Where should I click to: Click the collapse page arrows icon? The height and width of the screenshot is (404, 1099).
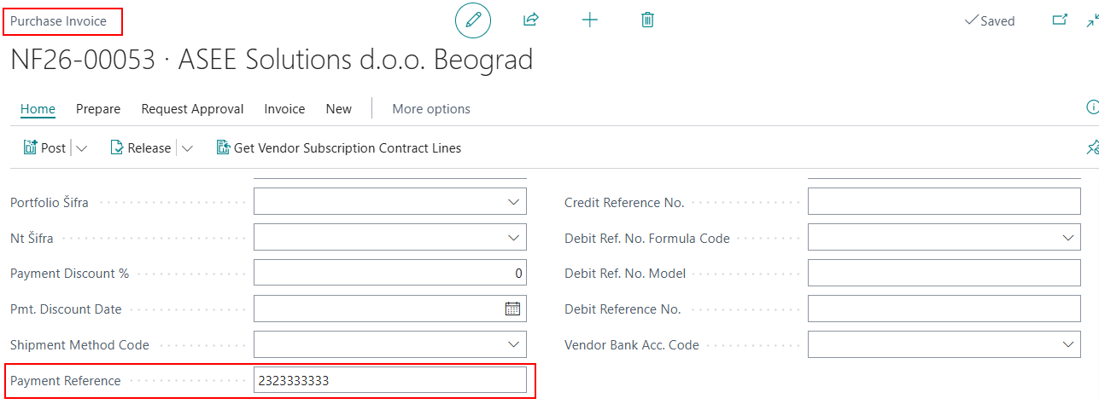pos(1092,20)
